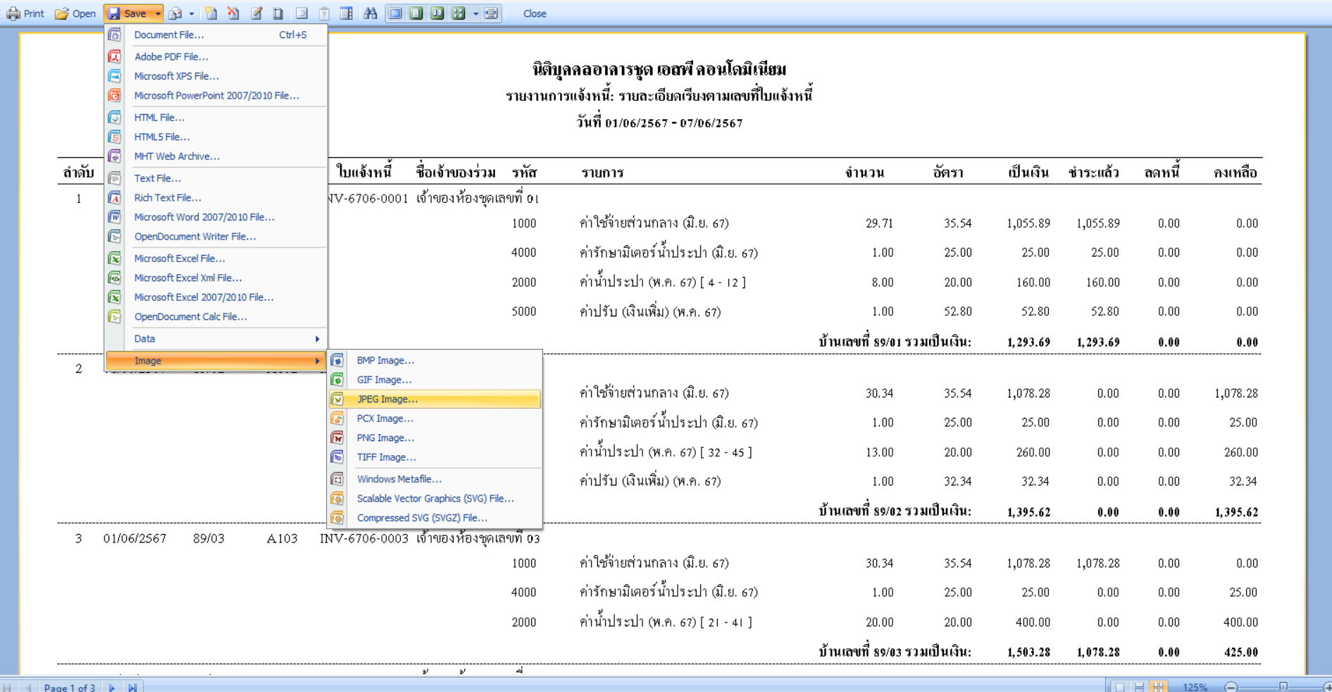This screenshot has width=1332, height=692.
Task: Open the Find binoculars tool
Action: click(371, 13)
